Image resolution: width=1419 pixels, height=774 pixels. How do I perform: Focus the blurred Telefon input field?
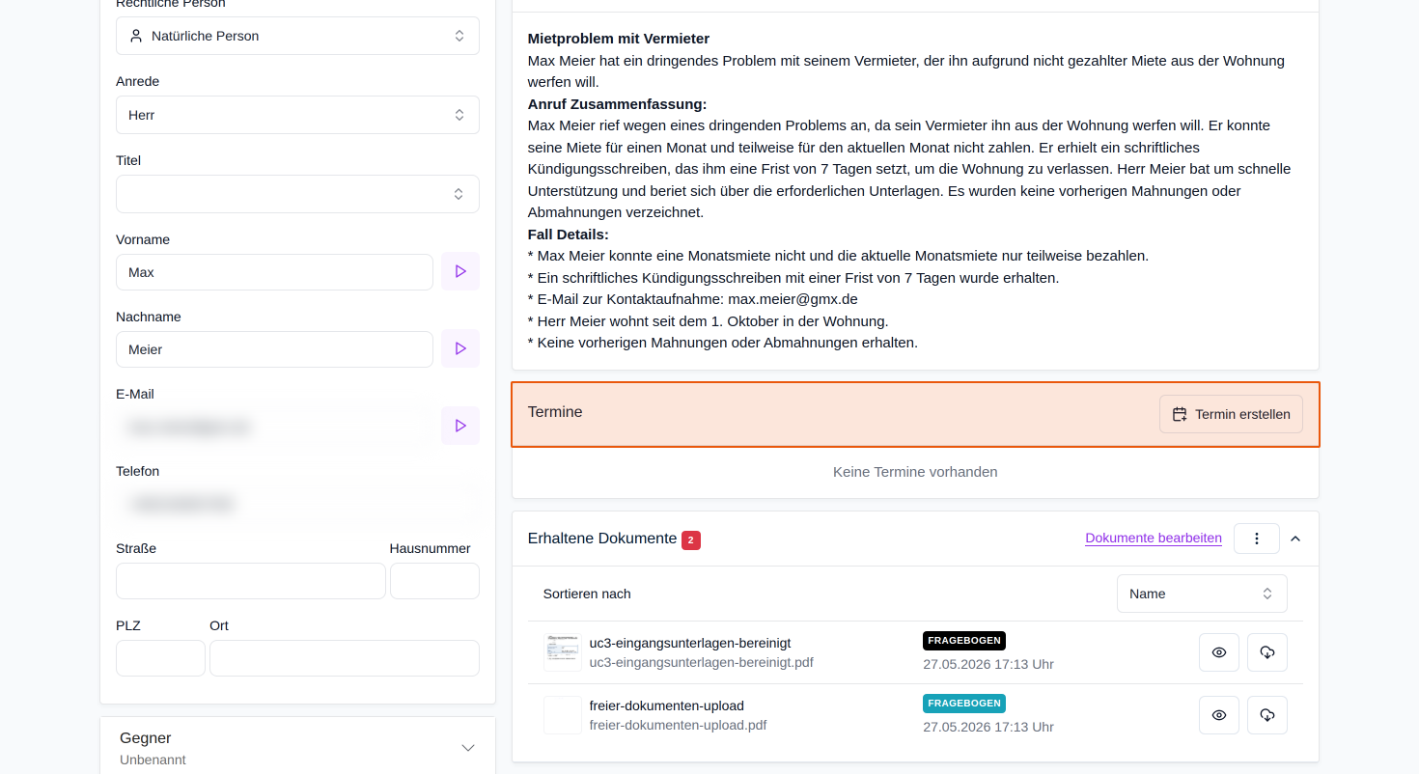click(x=297, y=504)
